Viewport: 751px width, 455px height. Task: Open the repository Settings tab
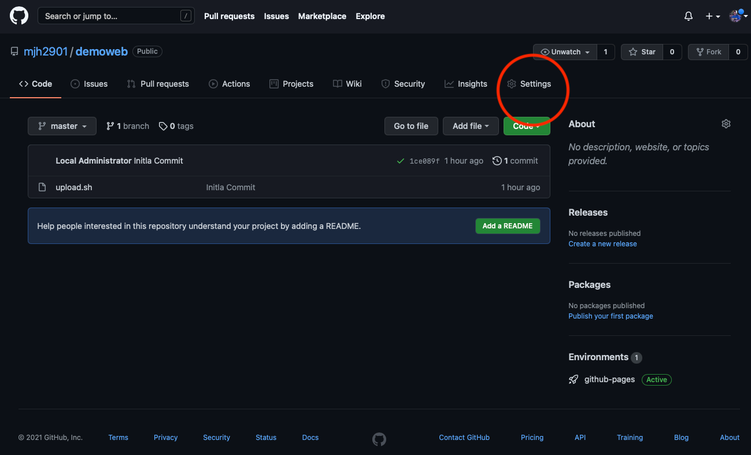pos(529,84)
